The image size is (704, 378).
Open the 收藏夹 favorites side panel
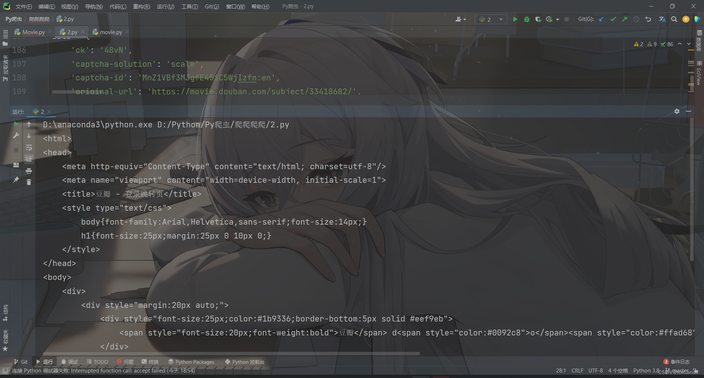5,340
